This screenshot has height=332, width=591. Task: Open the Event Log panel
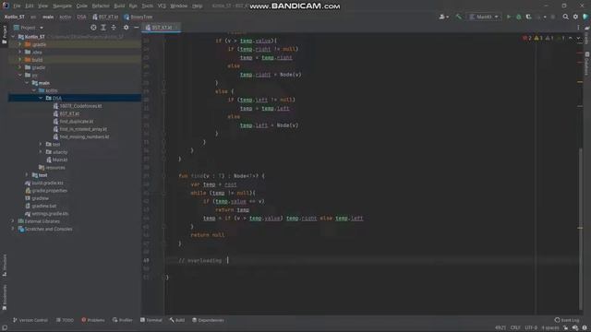pos(567,320)
